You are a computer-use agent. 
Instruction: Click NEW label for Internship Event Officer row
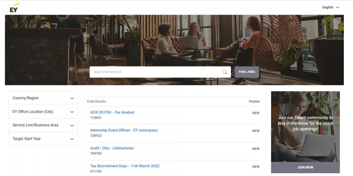[x=256, y=131]
